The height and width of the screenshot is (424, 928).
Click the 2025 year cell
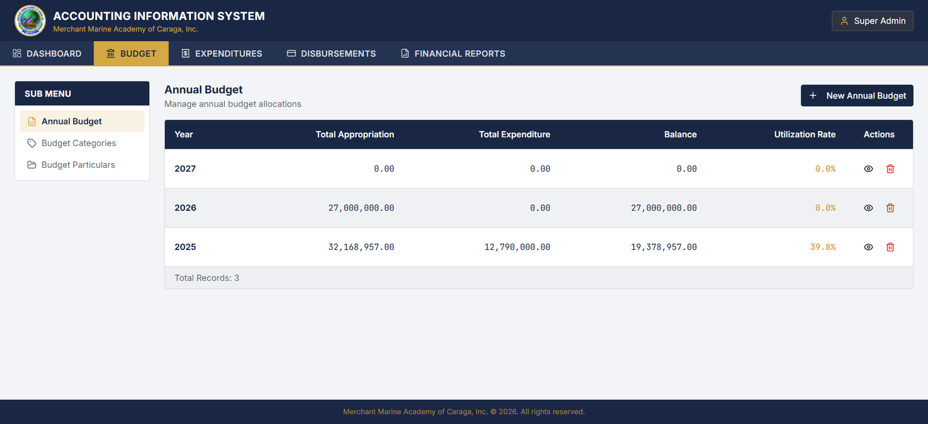tap(185, 247)
